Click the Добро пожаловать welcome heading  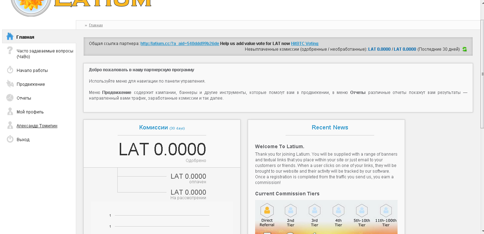coord(141,70)
